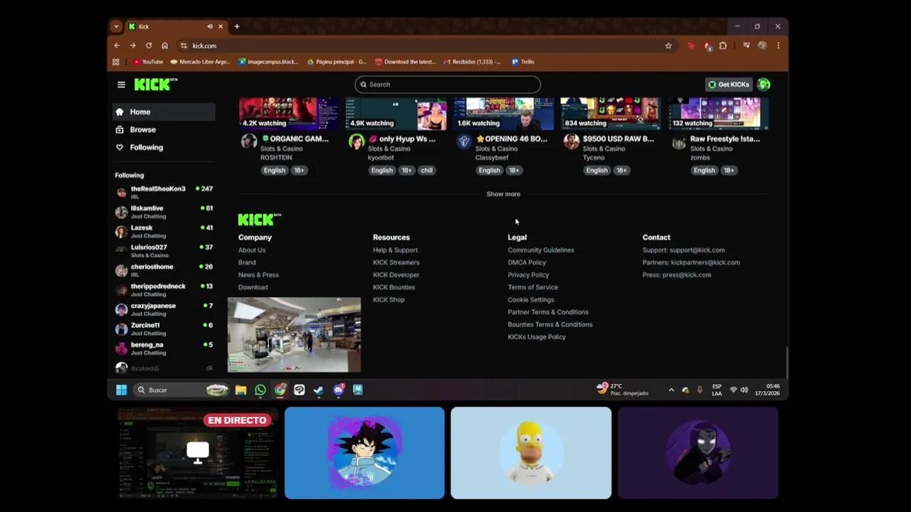Open KICK Shop footer link

(x=389, y=300)
